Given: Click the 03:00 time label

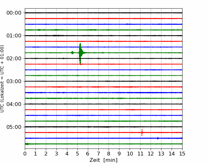Looking at the screenshot, I should point(14,81).
